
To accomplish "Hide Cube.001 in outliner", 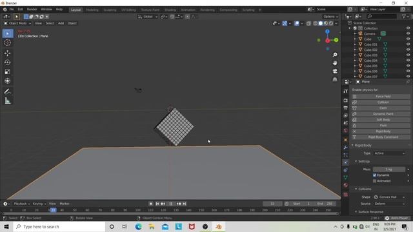I will (408, 44).
